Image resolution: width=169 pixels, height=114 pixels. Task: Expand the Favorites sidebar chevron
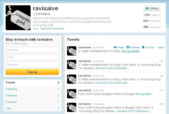click(x=58, y=102)
